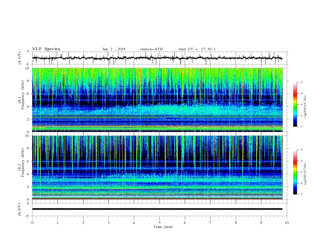The height and width of the screenshot is (250, 323).
Task: Click tick label "3" on the time axis
Action: click(108, 223)
